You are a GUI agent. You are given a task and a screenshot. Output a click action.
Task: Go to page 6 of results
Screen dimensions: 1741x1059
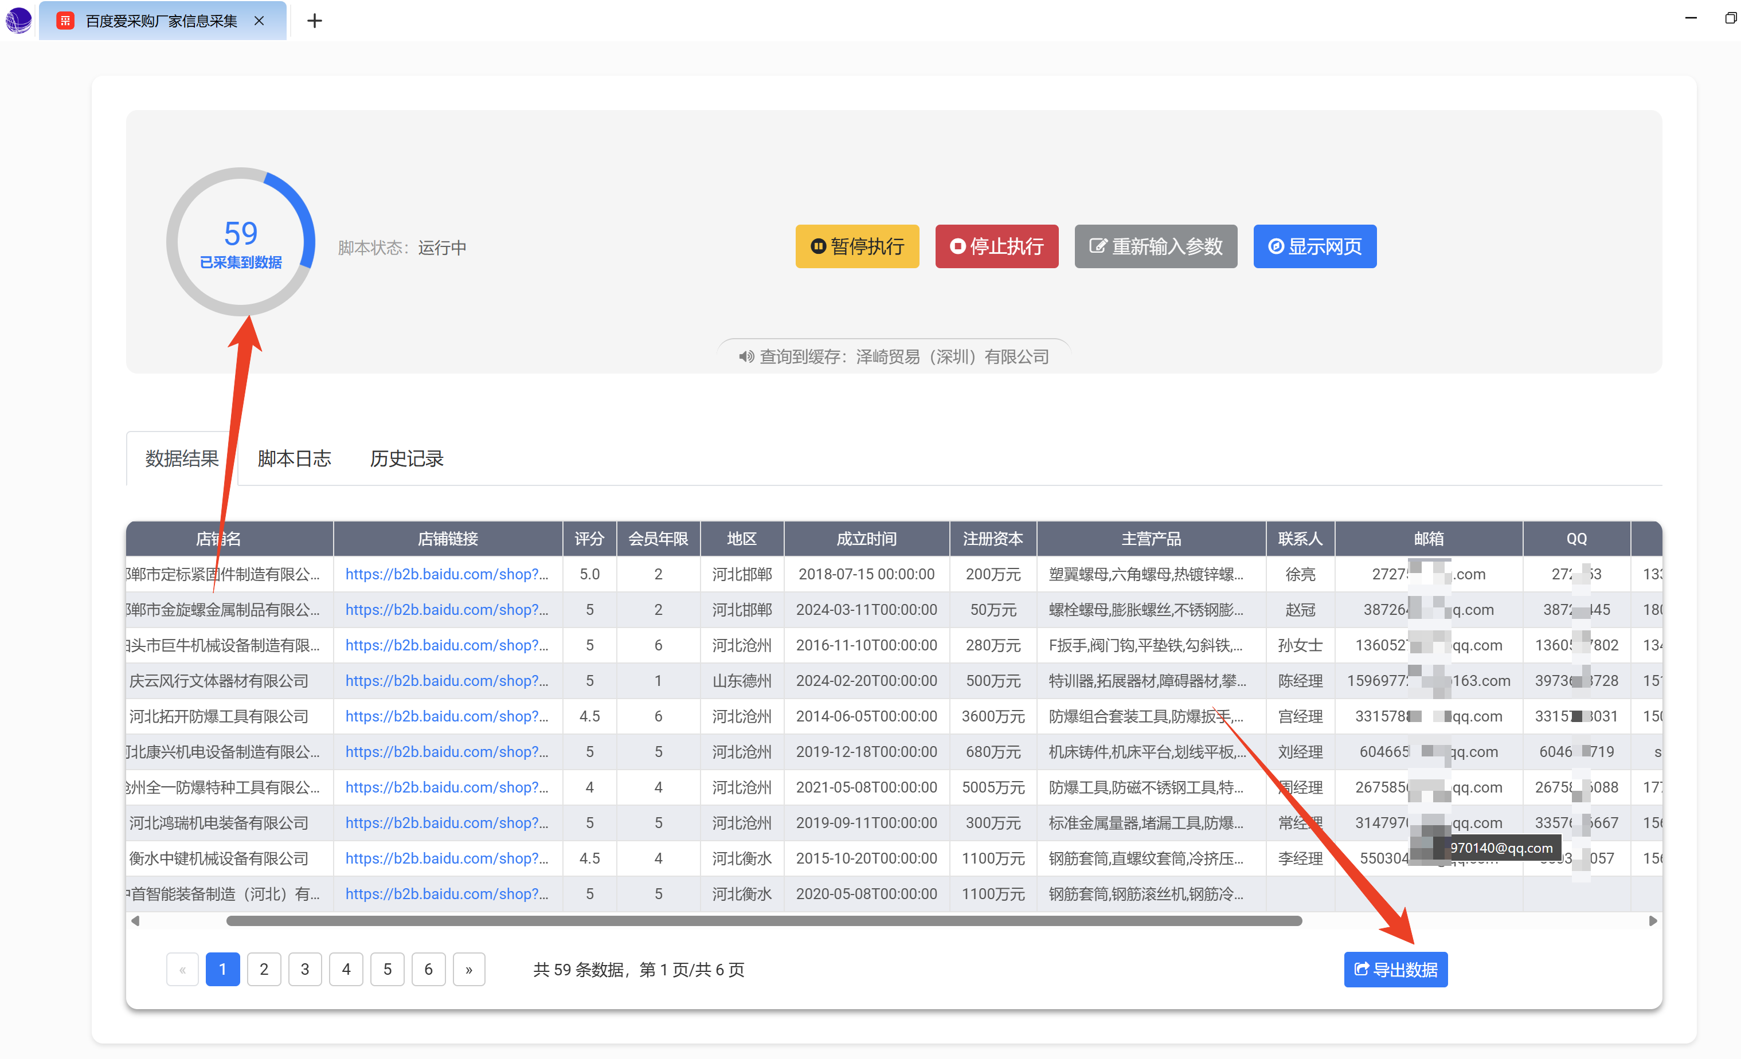point(428,969)
